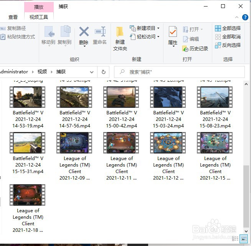Click the 视频 breadcrumb in address bar
This screenshot has width=251, height=246.
[x=42, y=72]
